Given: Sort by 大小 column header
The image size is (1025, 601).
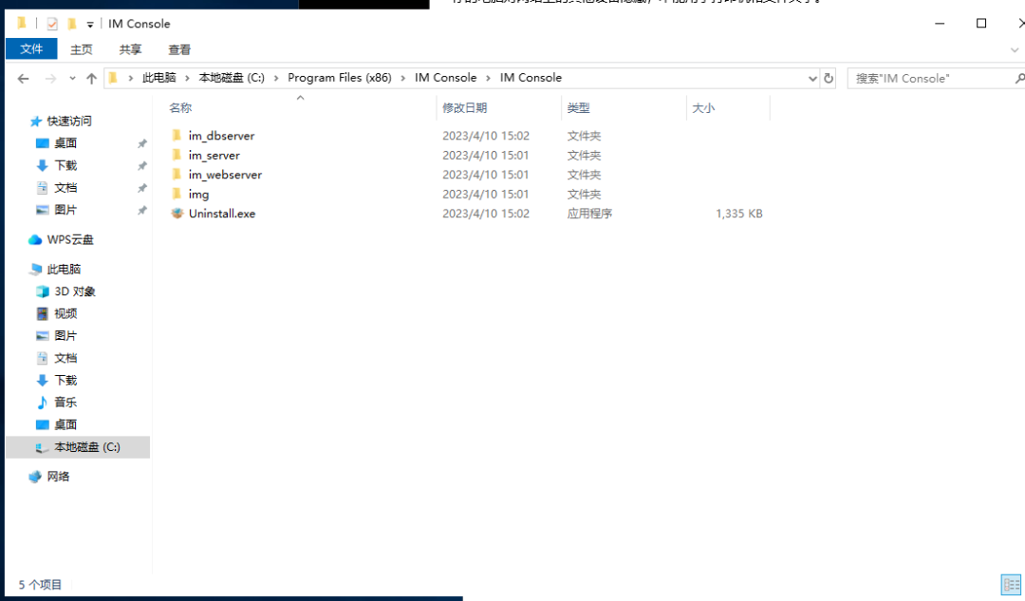Looking at the screenshot, I should pos(702,108).
